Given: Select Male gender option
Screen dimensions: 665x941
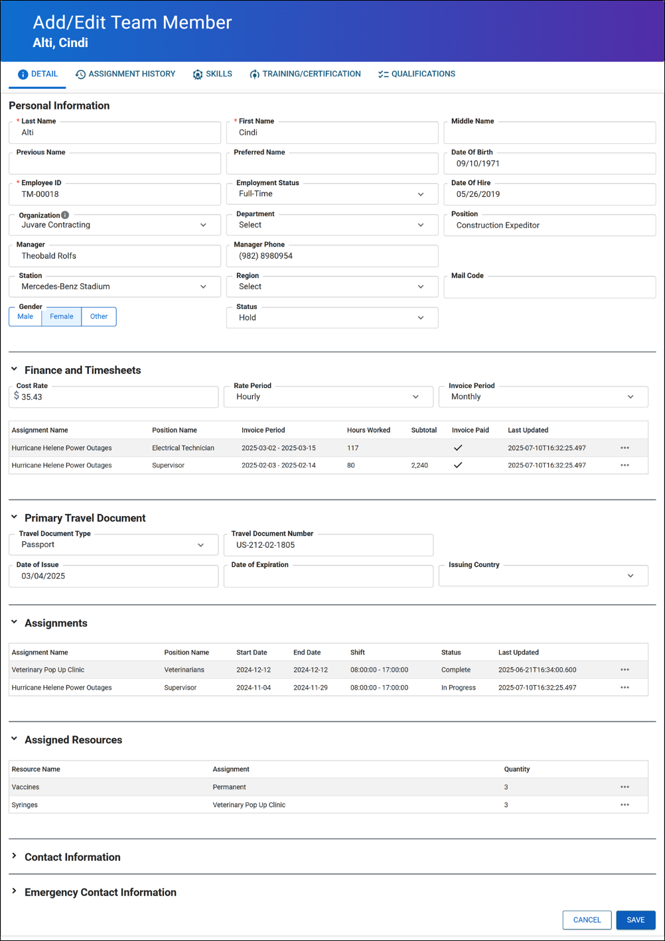Looking at the screenshot, I should 25,317.
